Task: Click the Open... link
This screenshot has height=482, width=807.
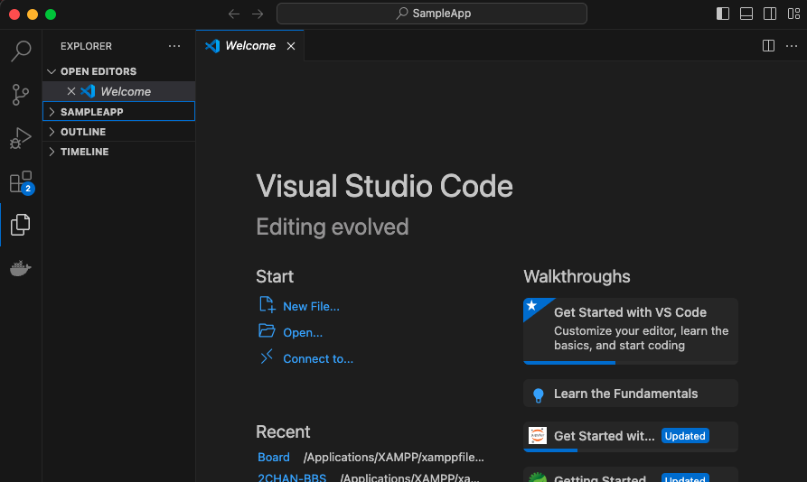Action: click(303, 332)
